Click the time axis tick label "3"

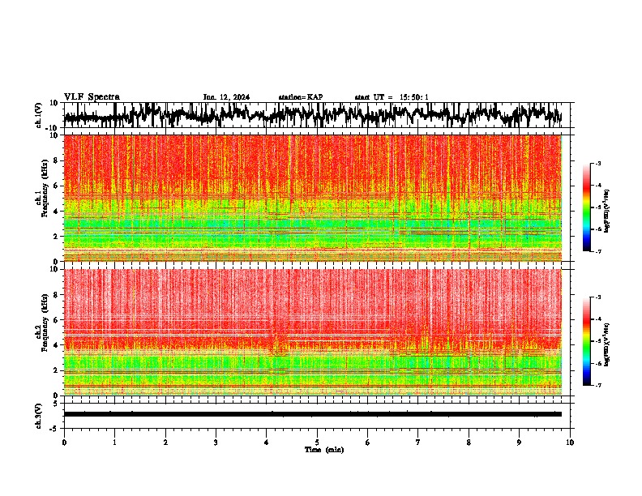(216, 443)
